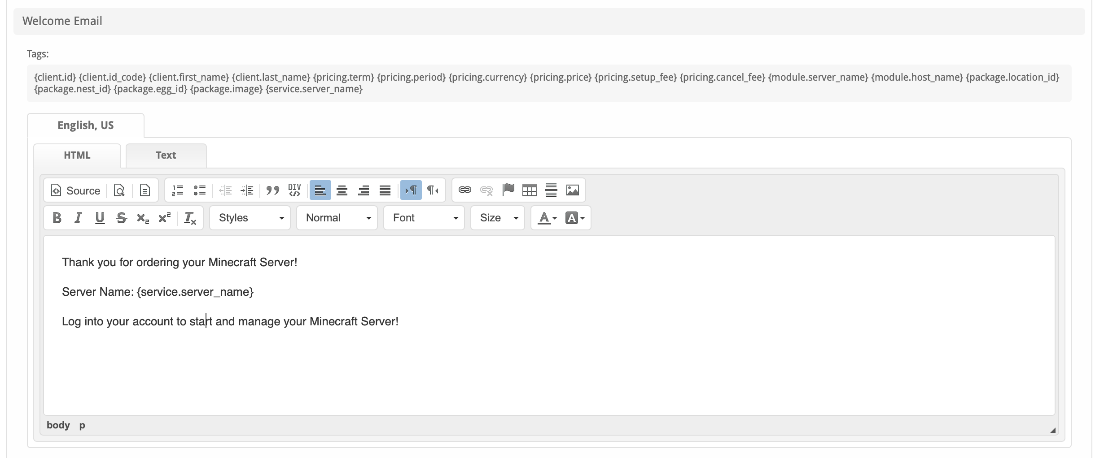This screenshot has width=1104, height=458.
Task: Insert a bulleted list
Action: click(x=199, y=190)
